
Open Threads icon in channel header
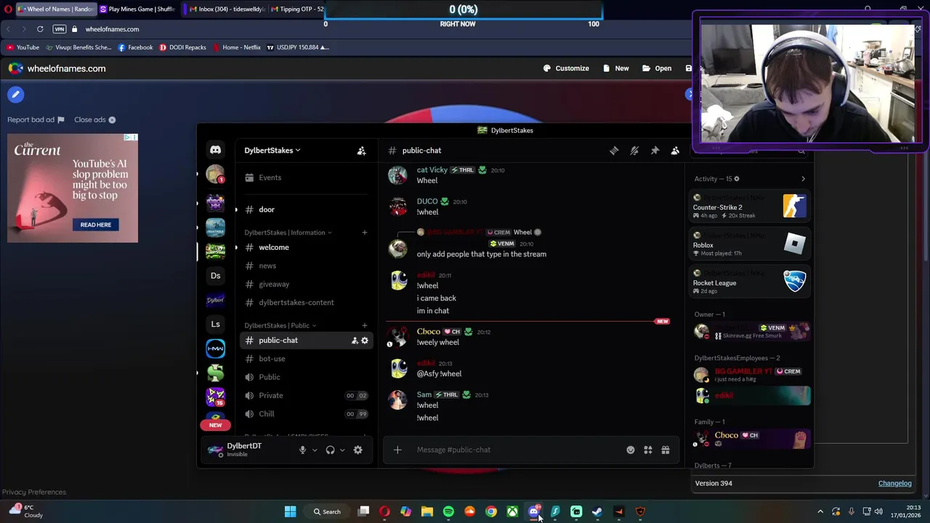pos(614,150)
